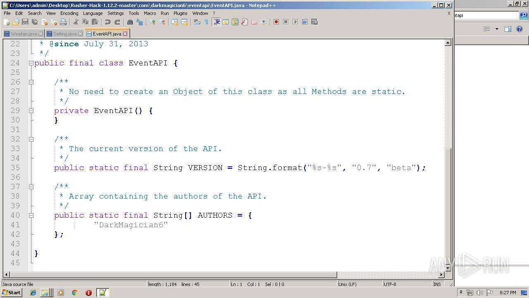Click the Document Map toolbar icon
The image size is (529, 298).
tap(235, 22)
